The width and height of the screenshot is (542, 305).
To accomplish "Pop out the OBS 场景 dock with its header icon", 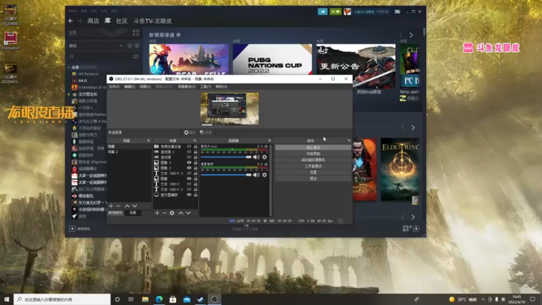I will 148,141.
